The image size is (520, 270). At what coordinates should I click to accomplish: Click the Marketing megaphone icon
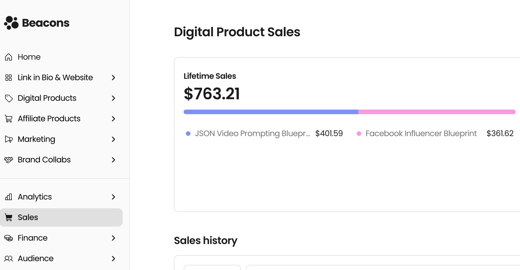9,139
